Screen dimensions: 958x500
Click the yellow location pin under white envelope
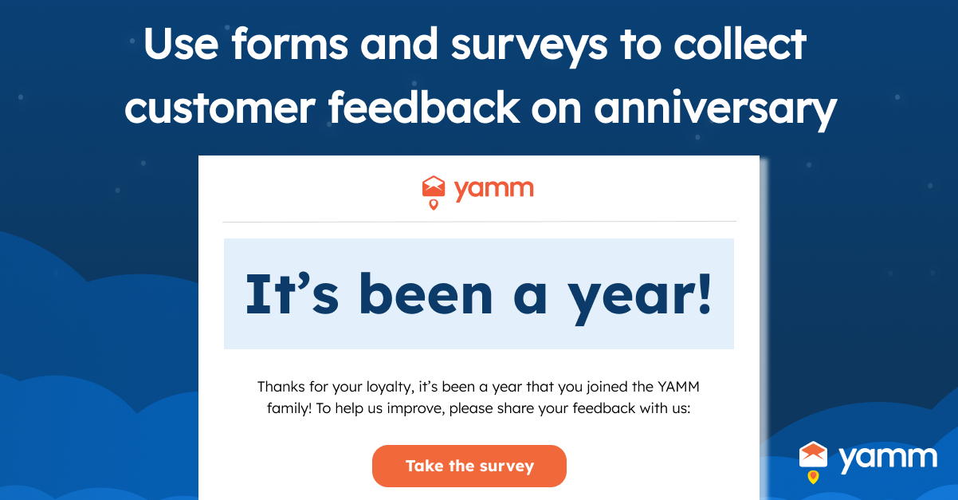tap(813, 477)
